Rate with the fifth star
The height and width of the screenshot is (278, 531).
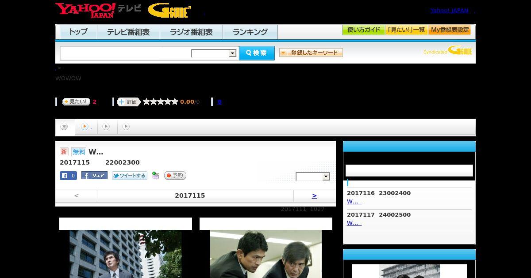[x=175, y=102]
